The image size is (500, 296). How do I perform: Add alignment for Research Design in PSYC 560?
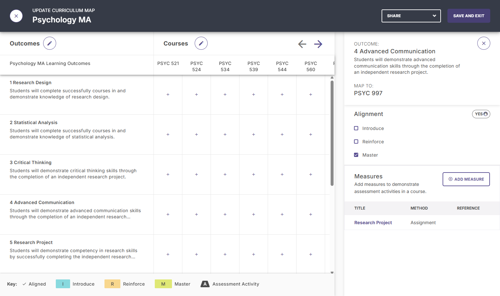[311, 95]
